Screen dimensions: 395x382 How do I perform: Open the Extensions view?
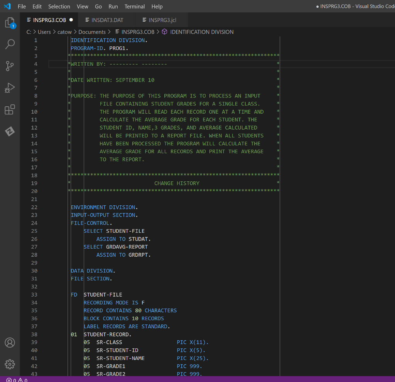coord(10,110)
